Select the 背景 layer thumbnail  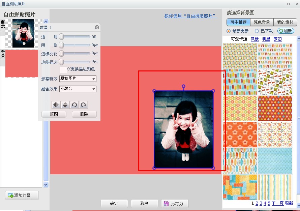[22, 63]
